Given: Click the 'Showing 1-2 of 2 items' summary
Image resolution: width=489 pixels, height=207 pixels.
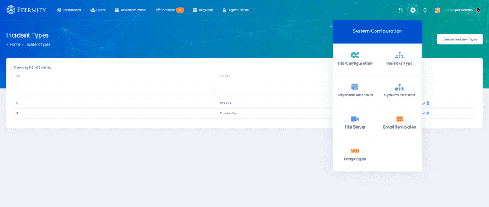Looking at the screenshot, I should (x=33, y=67).
